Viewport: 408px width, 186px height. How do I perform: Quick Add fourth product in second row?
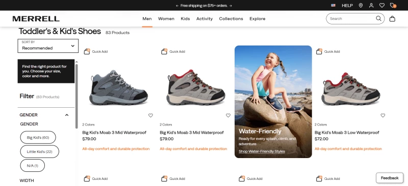coord(328,178)
